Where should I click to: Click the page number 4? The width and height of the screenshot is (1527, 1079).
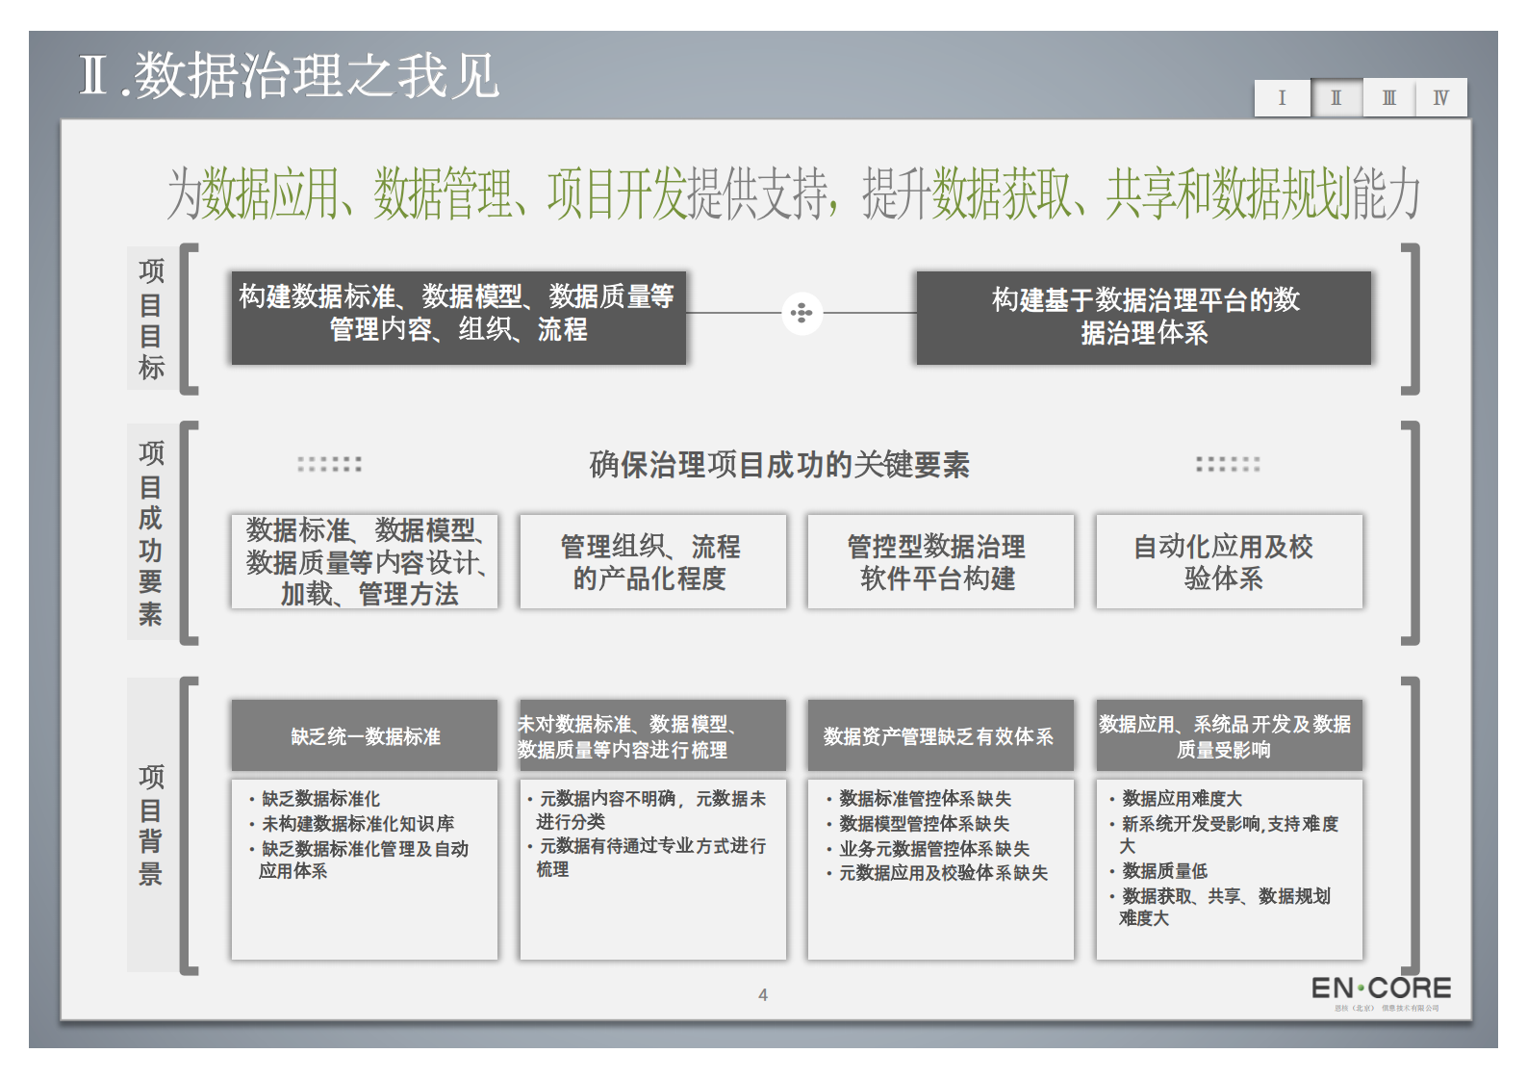pos(763,995)
